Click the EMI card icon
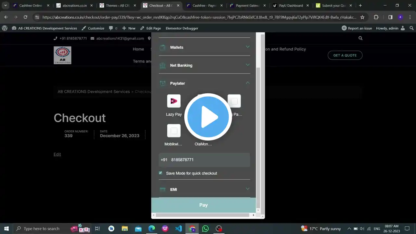Screen dimensions: 416x234 (x=162, y=189)
